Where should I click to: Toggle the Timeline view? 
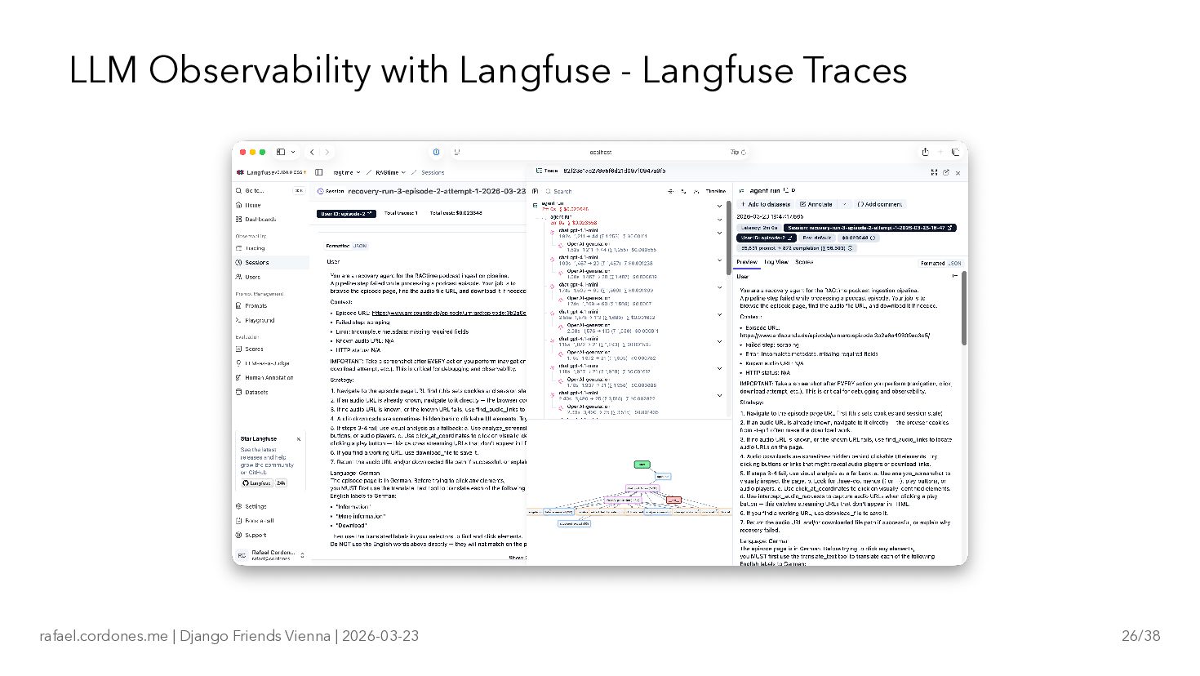(x=715, y=191)
